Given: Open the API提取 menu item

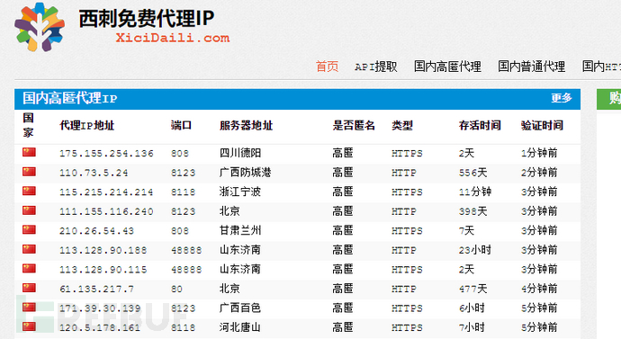Looking at the screenshot, I should 376,67.
